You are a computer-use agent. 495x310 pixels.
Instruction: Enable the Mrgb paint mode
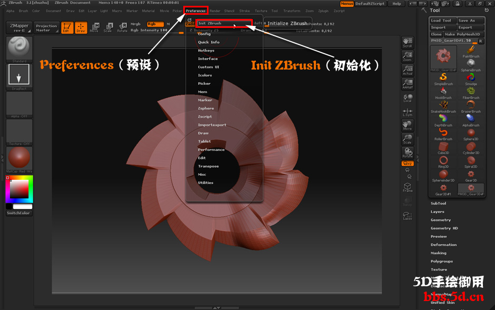(135, 24)
